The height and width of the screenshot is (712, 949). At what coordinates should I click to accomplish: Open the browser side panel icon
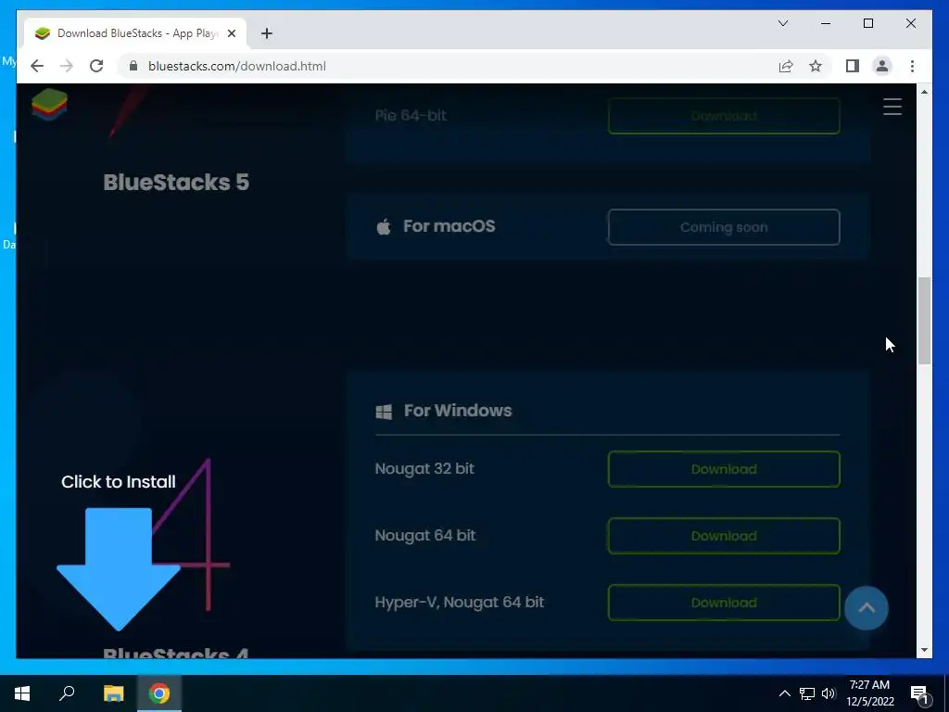[x=853, y=66]
